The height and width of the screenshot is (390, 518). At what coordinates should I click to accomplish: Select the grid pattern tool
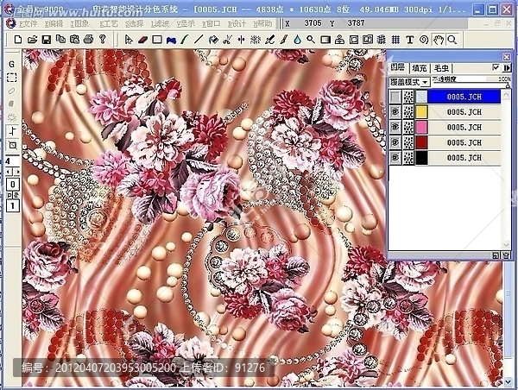tap(395, 40)
